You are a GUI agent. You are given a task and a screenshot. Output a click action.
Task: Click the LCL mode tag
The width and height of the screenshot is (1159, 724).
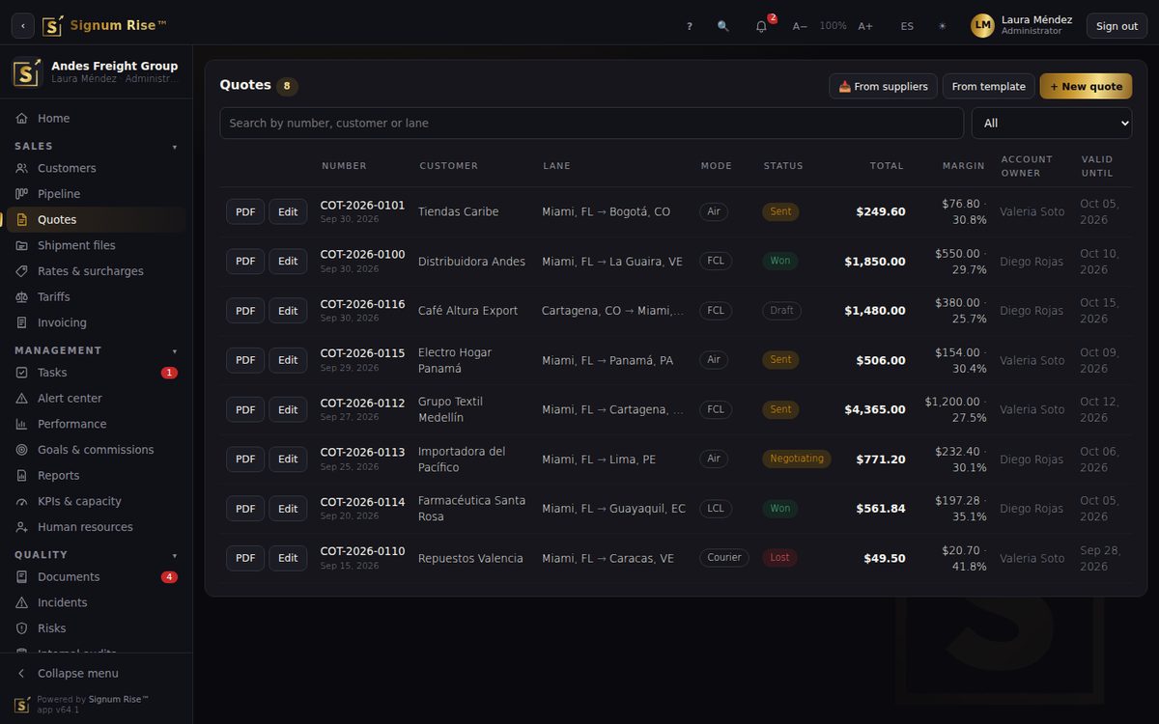pyautogui.click(x=716, y=509)
